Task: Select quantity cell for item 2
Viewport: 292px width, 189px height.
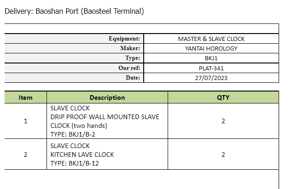Action: click(223, 155)
